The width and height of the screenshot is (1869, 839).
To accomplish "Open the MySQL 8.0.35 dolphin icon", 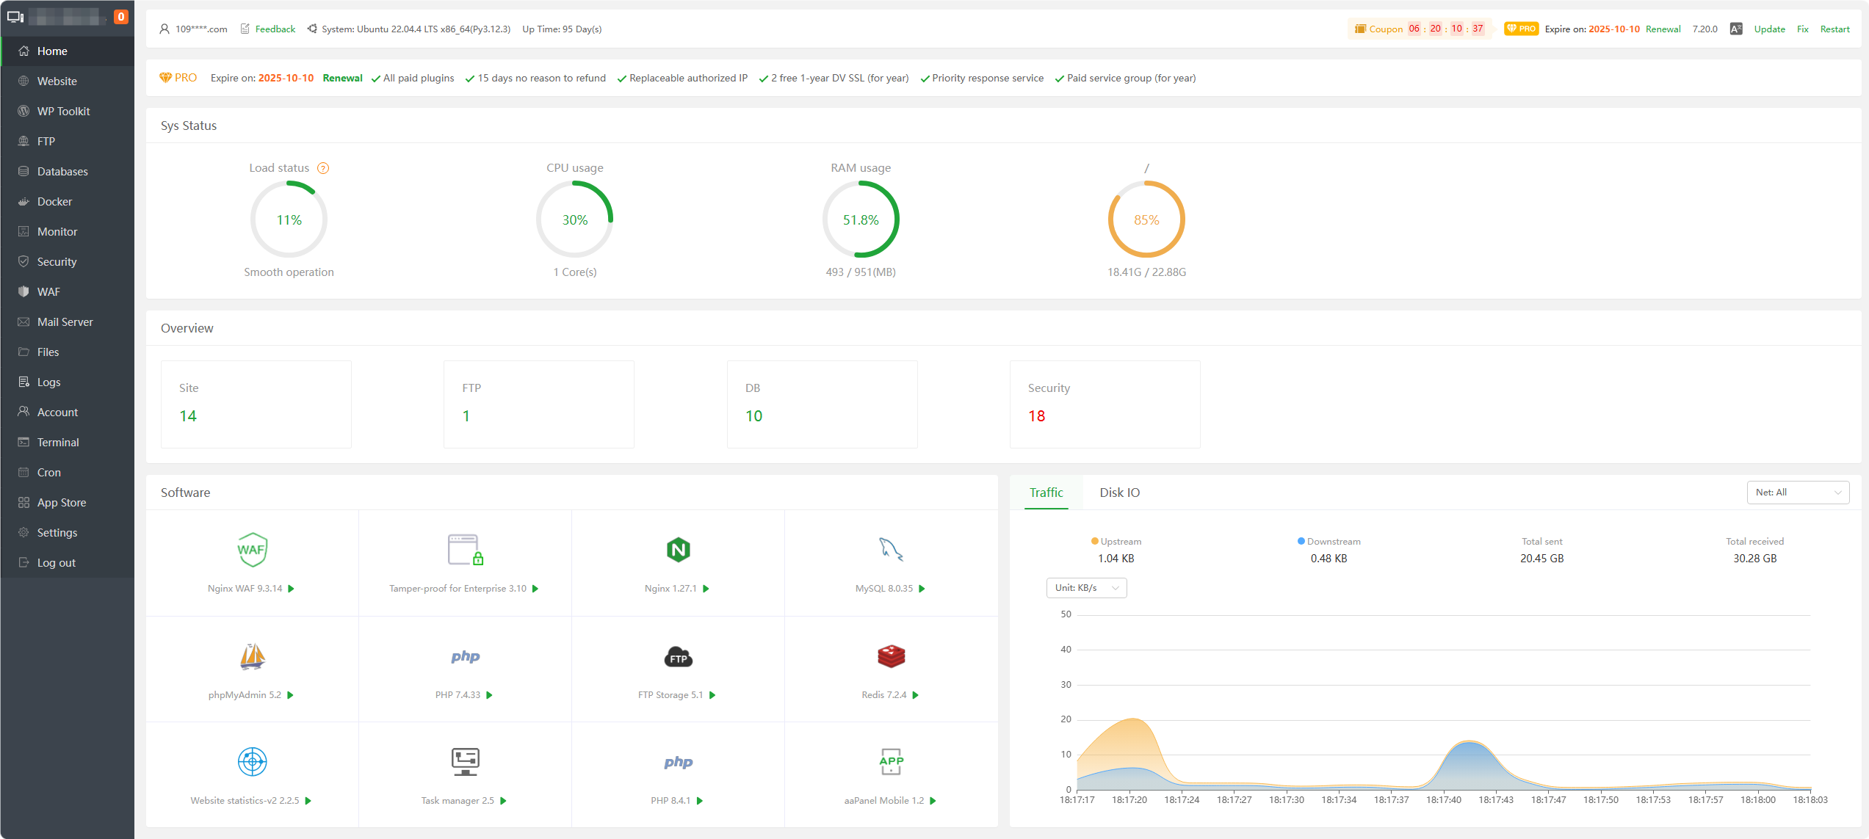I will pyautogui.click(x=891, y=550).
